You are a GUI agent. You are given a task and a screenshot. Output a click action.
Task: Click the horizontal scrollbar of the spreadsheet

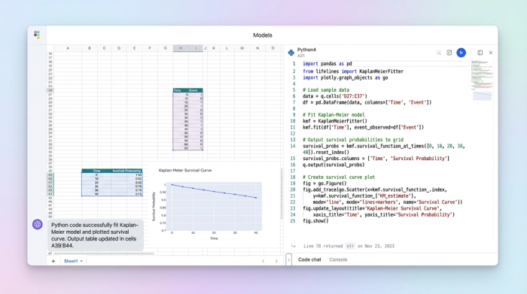tap(104, 253)
